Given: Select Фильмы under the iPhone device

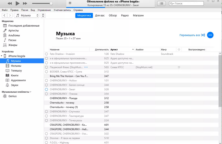Looking at the screenshot, I should click(x=16, y=66).
